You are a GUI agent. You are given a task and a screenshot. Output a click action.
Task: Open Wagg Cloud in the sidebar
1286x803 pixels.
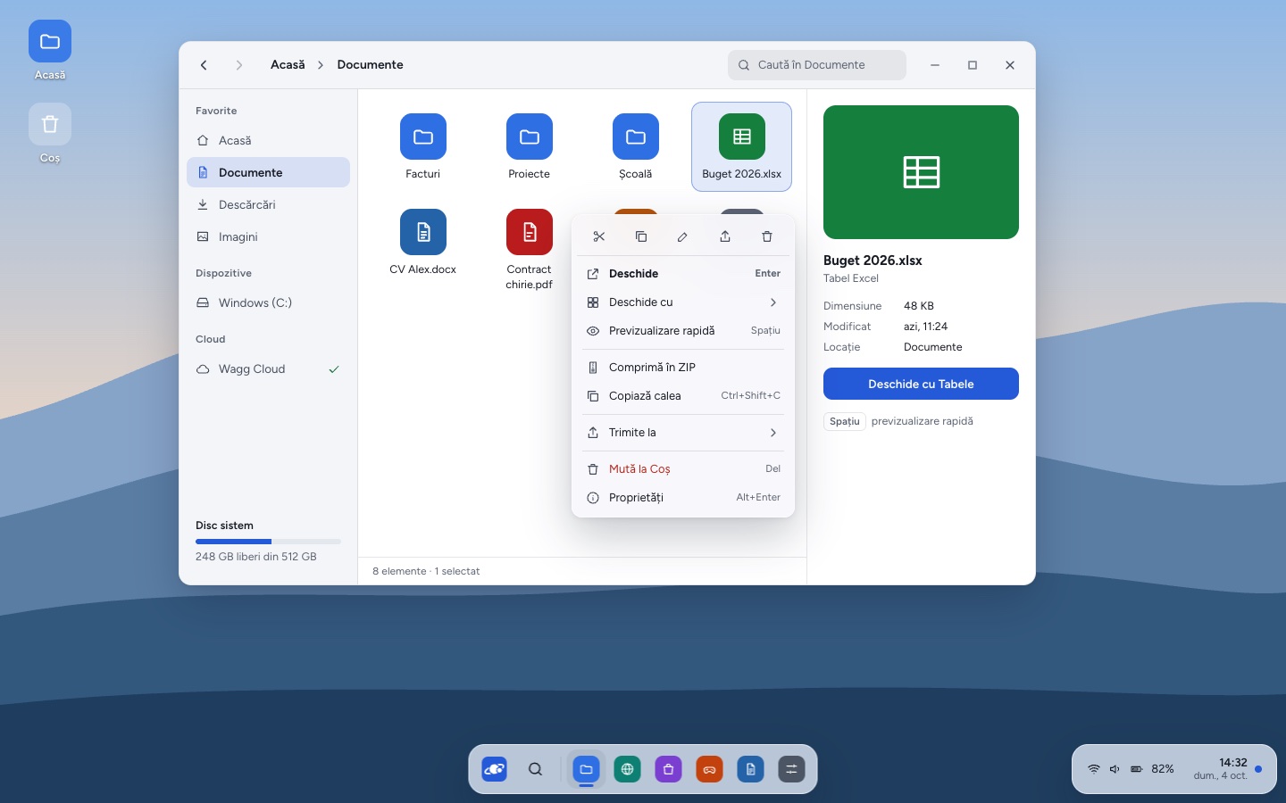click(x=268, y=369)
